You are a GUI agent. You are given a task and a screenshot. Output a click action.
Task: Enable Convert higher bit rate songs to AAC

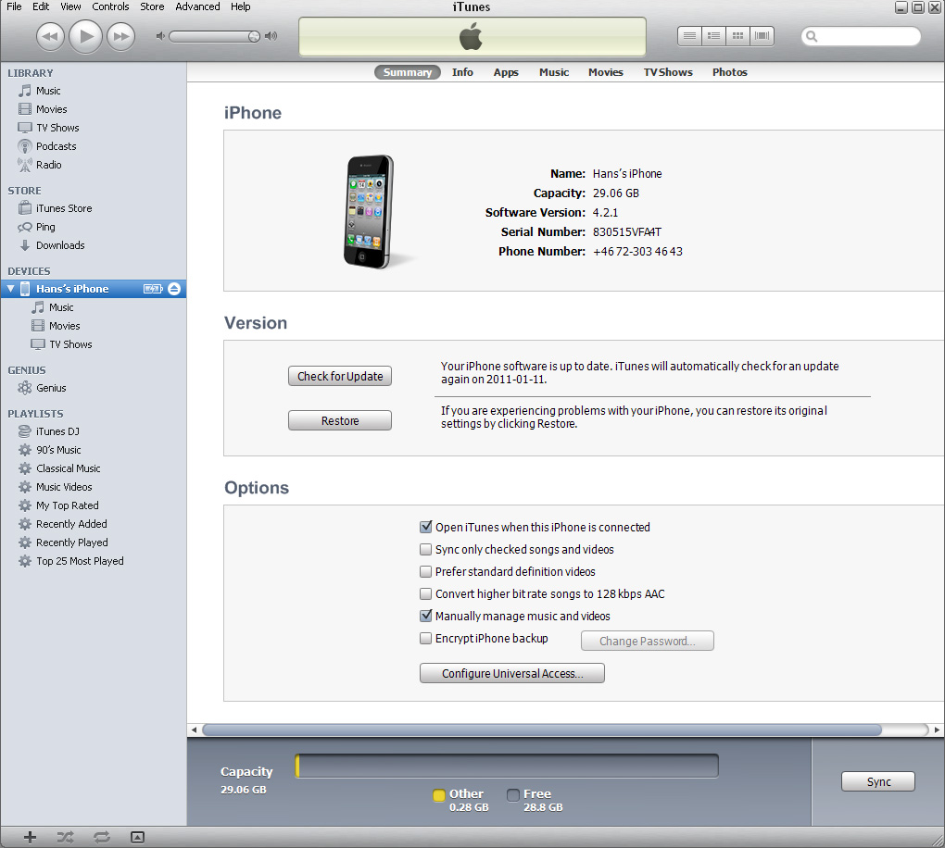(x=425, y=593)
